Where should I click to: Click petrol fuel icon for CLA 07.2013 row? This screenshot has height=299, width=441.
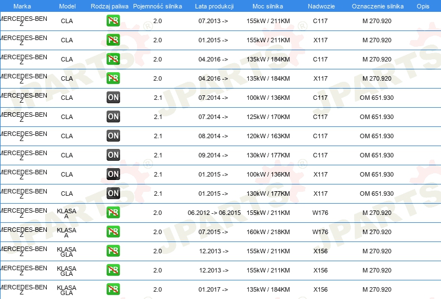tap(113, 21)
